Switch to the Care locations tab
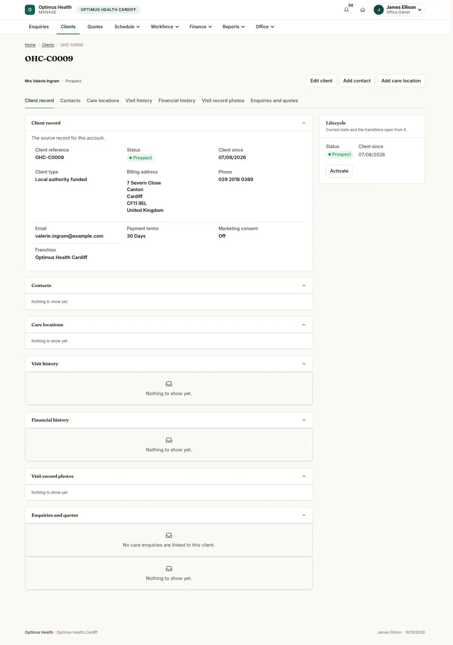 pos(103,101)
